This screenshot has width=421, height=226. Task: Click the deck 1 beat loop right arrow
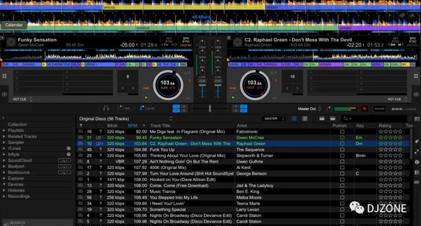pyautogui.click(x=133, y=88)
